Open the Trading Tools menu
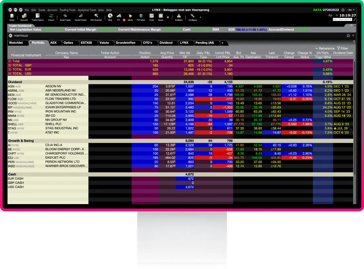This screenshot has width=364, height=269. click(67, 10)
